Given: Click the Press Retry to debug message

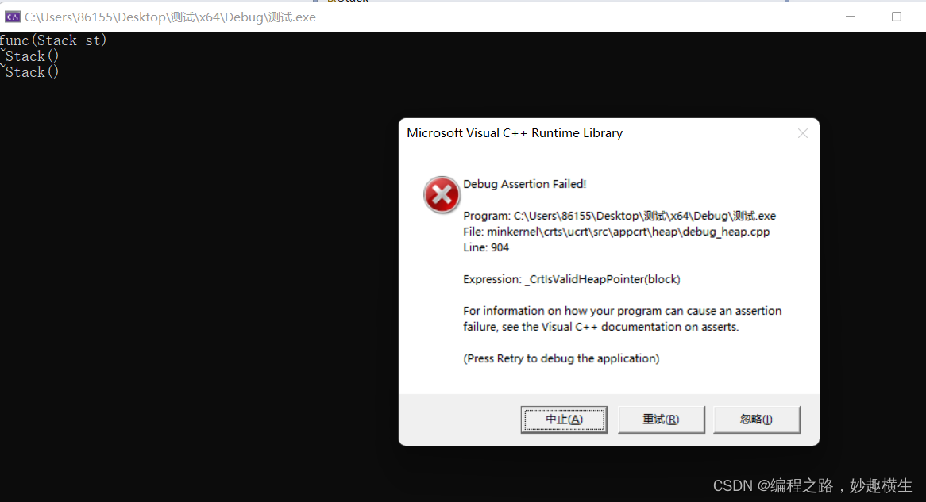Looking at the screenshot, I should tap(561, 358).
